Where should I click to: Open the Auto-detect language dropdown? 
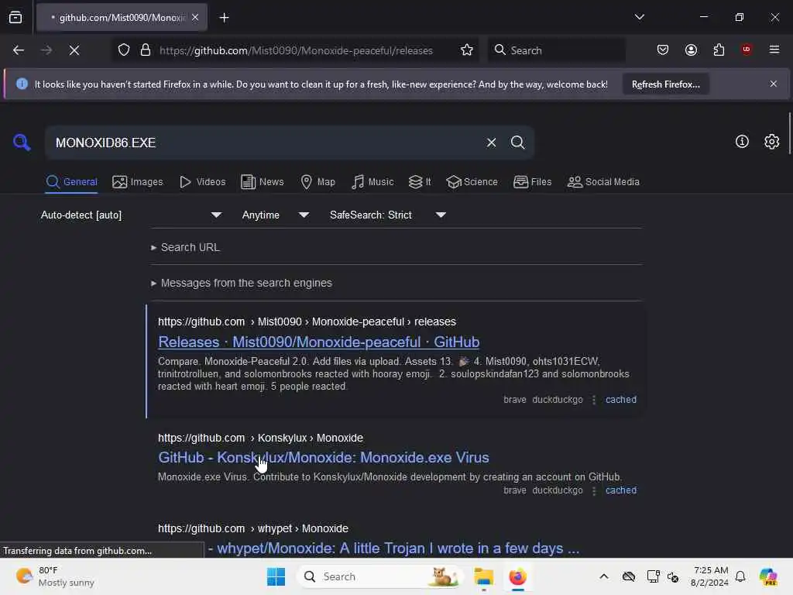point(132,215)
